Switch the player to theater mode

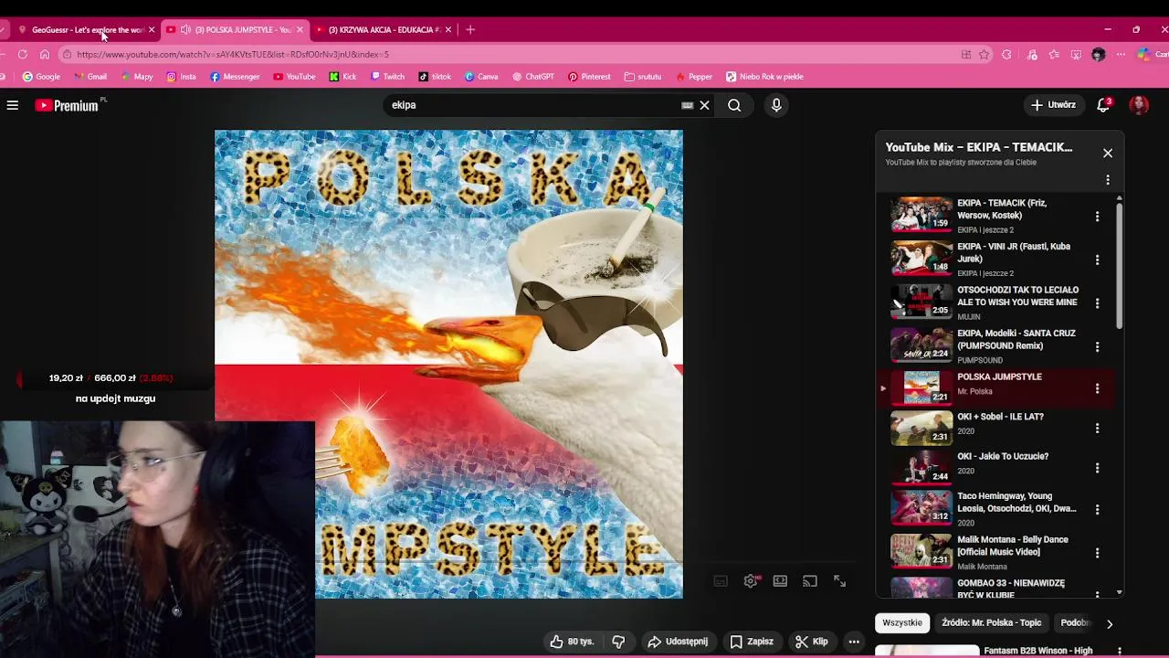[780, 581]
